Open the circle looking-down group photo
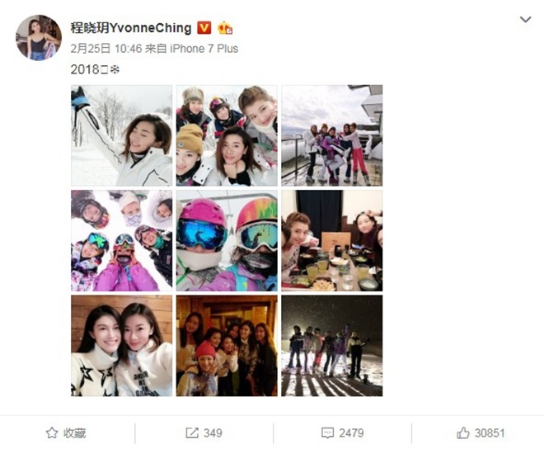The height and width of the screenshot is (449, 544). click(121, 240)
